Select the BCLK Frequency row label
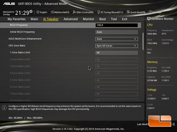Screen dimensions: 177x132 tap(19, 25)
